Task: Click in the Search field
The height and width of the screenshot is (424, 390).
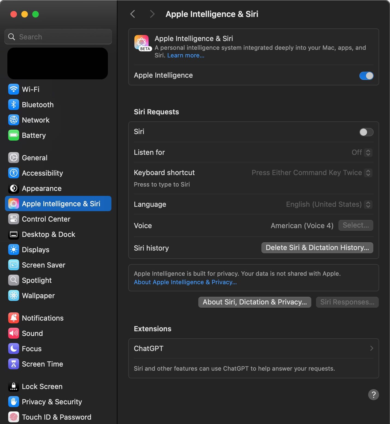Action: point(58,37)
